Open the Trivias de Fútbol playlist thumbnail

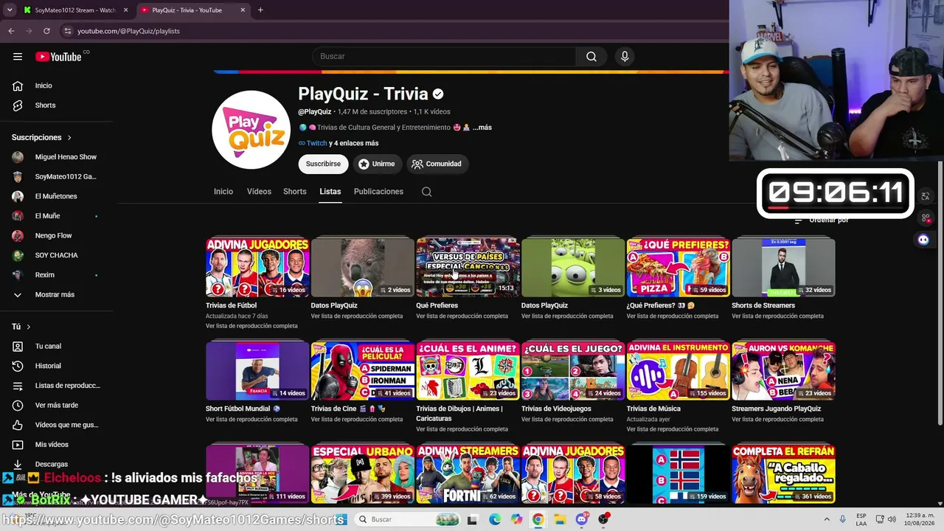point(257,267)
